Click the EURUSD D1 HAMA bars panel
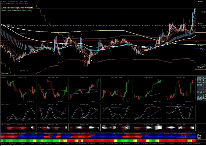The image size is (206, 146). click(21, 127)
